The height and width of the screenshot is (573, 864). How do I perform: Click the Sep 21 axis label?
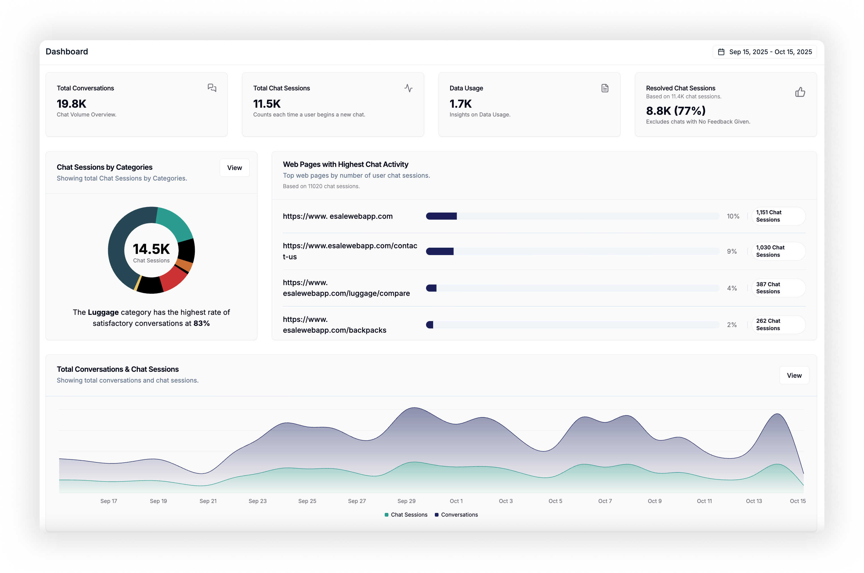pos(208,501)
